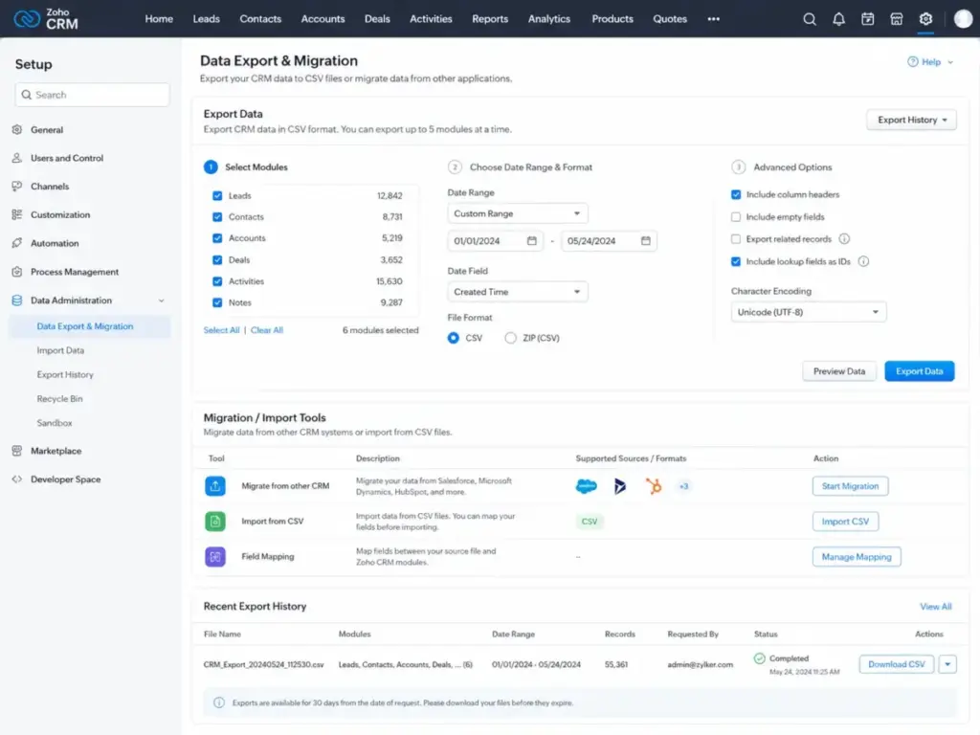
Task: Click the Zoho CRM logo
Action: 46,19
